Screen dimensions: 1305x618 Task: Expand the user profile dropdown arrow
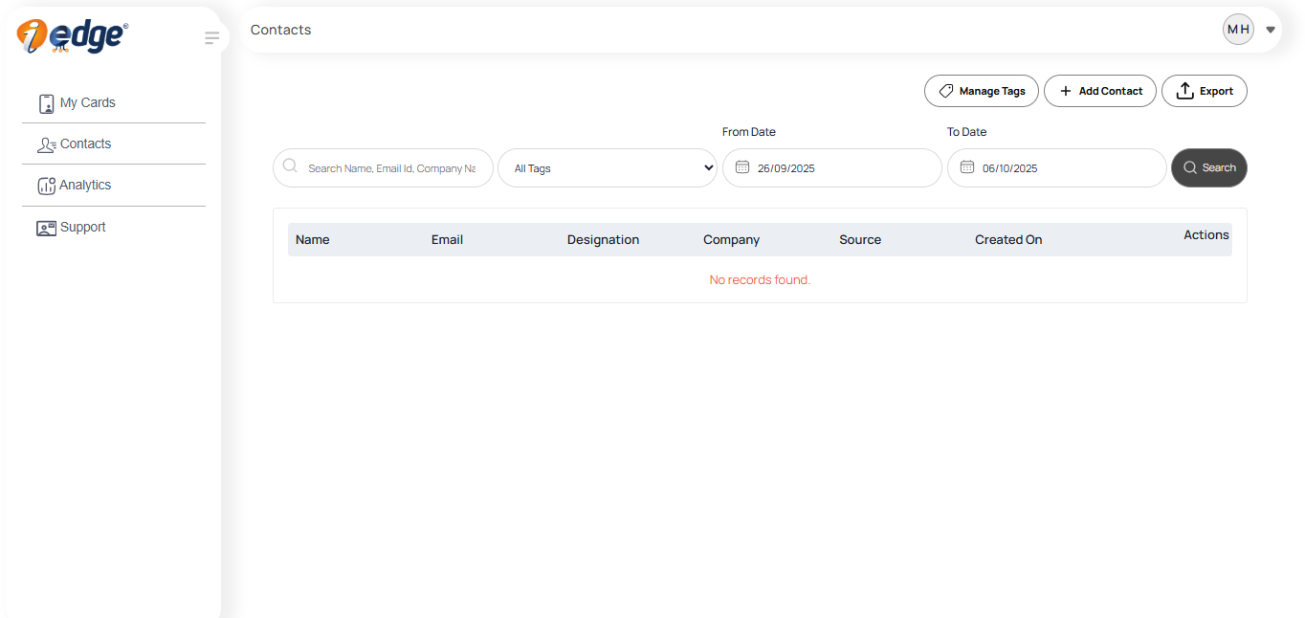[x=1271, y=30]
